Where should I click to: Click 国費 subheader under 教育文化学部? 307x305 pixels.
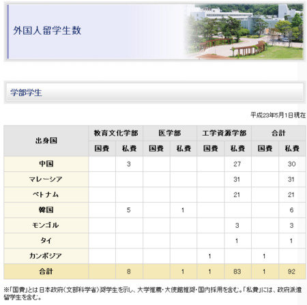click(102, 148)
